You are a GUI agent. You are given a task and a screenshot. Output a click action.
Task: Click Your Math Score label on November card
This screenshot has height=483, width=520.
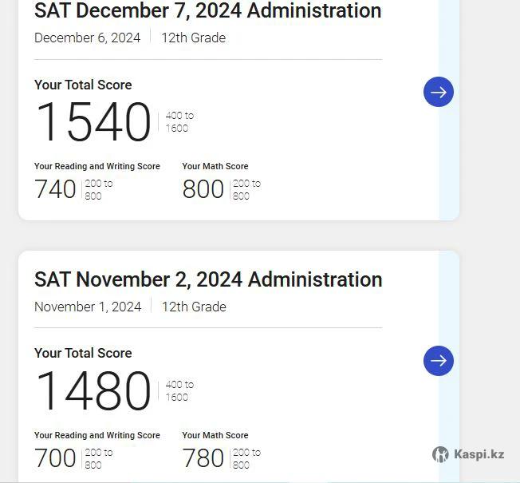click(x=215, y=435)
